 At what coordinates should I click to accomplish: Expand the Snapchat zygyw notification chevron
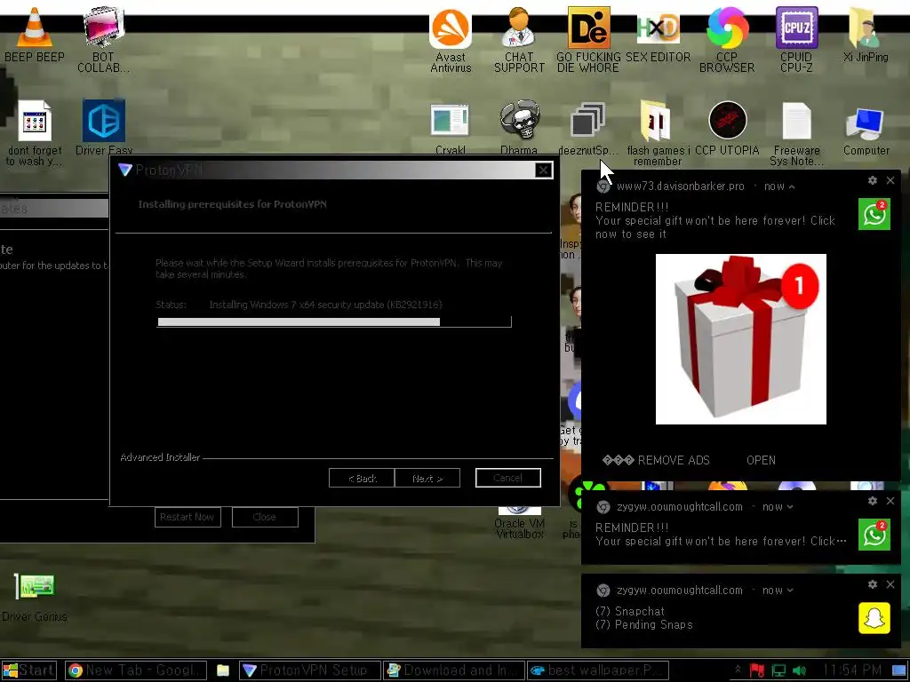(x=790, y=591)
